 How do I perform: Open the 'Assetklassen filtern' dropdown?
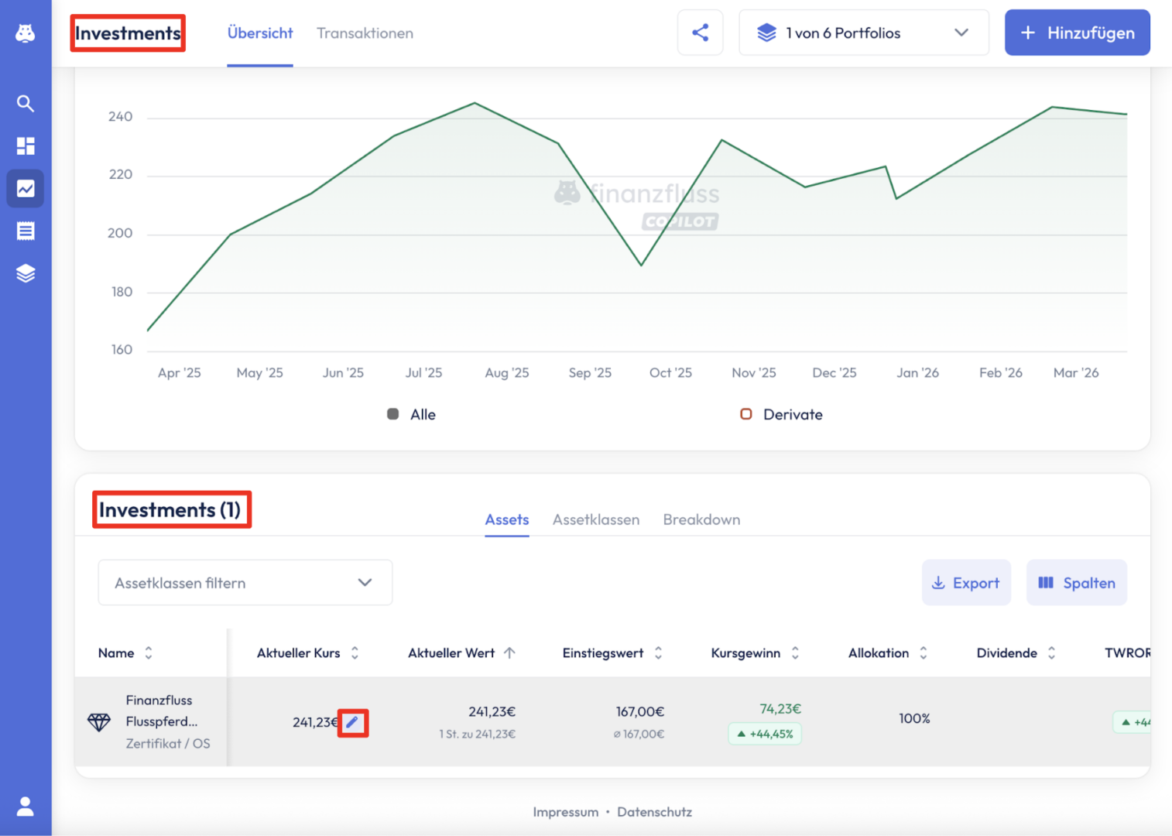point(245,583)
